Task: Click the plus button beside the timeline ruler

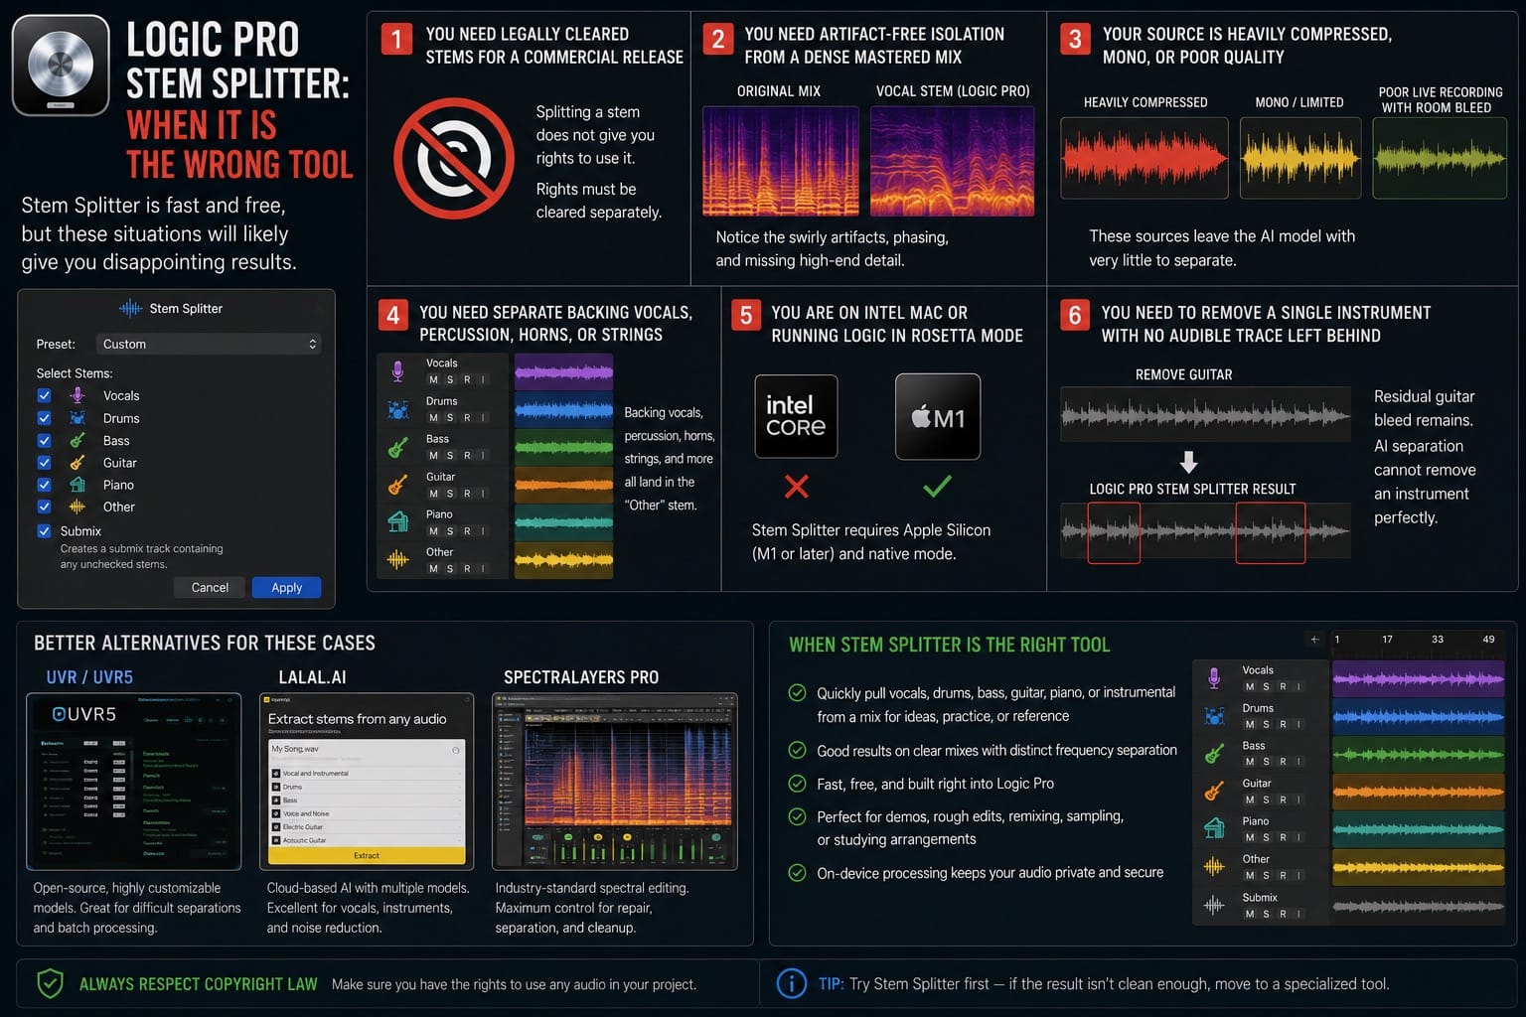Action: [x=1314, y=640]
